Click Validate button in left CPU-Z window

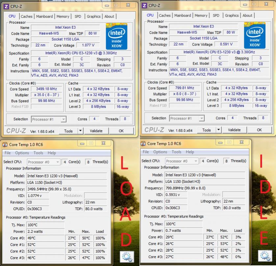[x=96, y=131]
